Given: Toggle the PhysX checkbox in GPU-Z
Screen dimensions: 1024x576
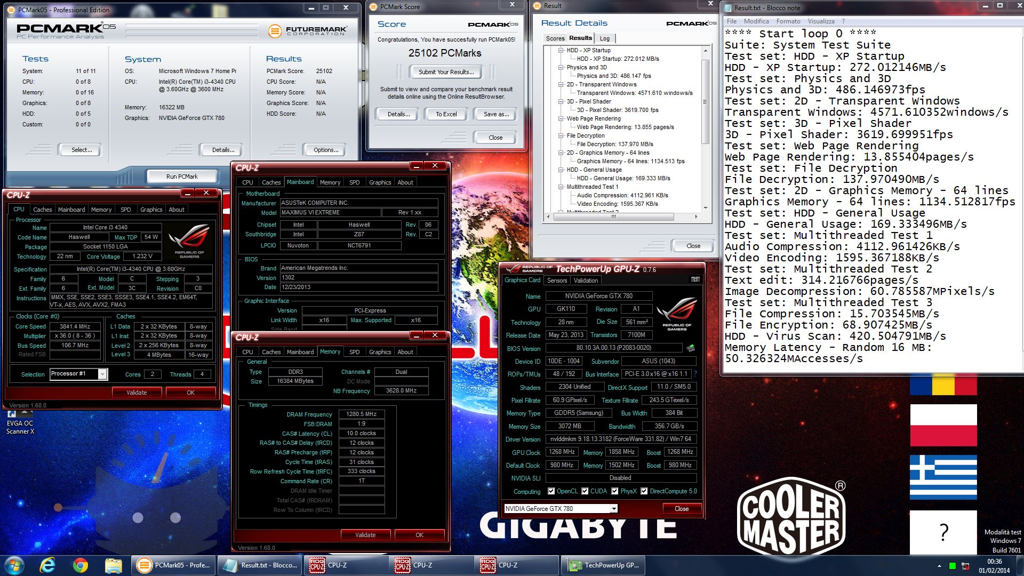Looking at the screenshot, I should pyautogui.click(x=615, y=491).
